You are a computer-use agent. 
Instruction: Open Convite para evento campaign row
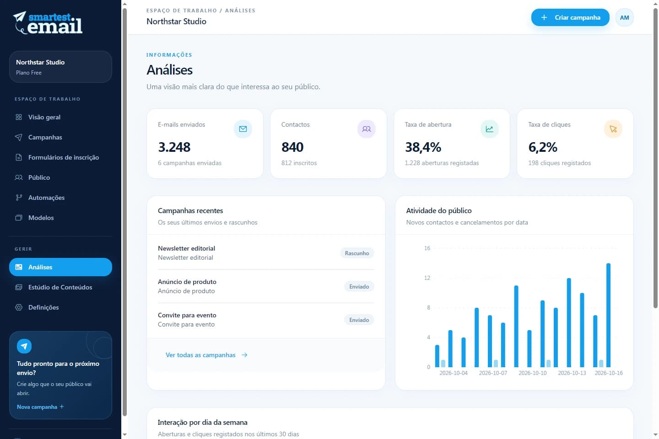(266, 320)
